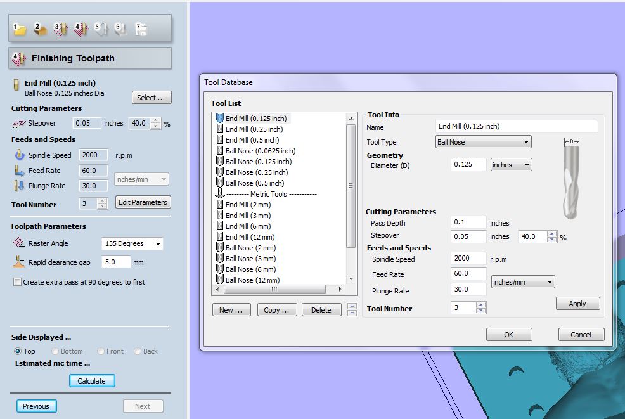Select Ball Nose (0.25 inch) tool
Viewport: 625px width, 419px height.
[252, 172]
